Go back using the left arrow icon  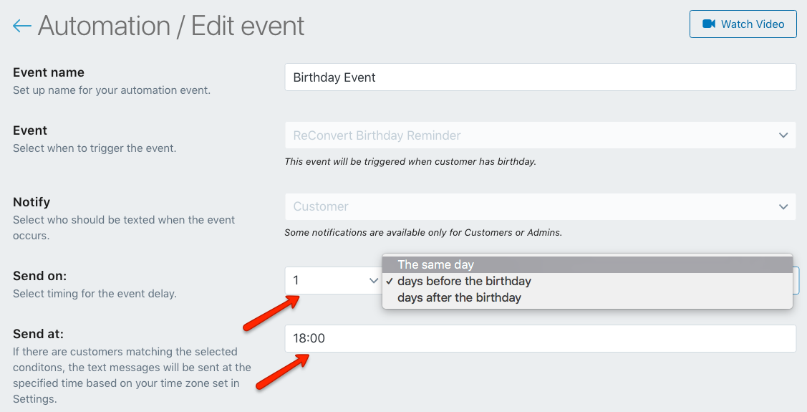(21, 26)
